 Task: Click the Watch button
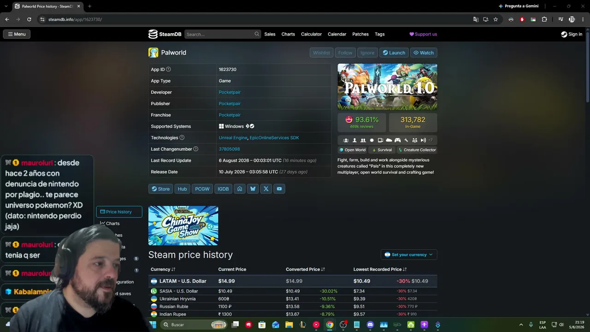point(424,53)
